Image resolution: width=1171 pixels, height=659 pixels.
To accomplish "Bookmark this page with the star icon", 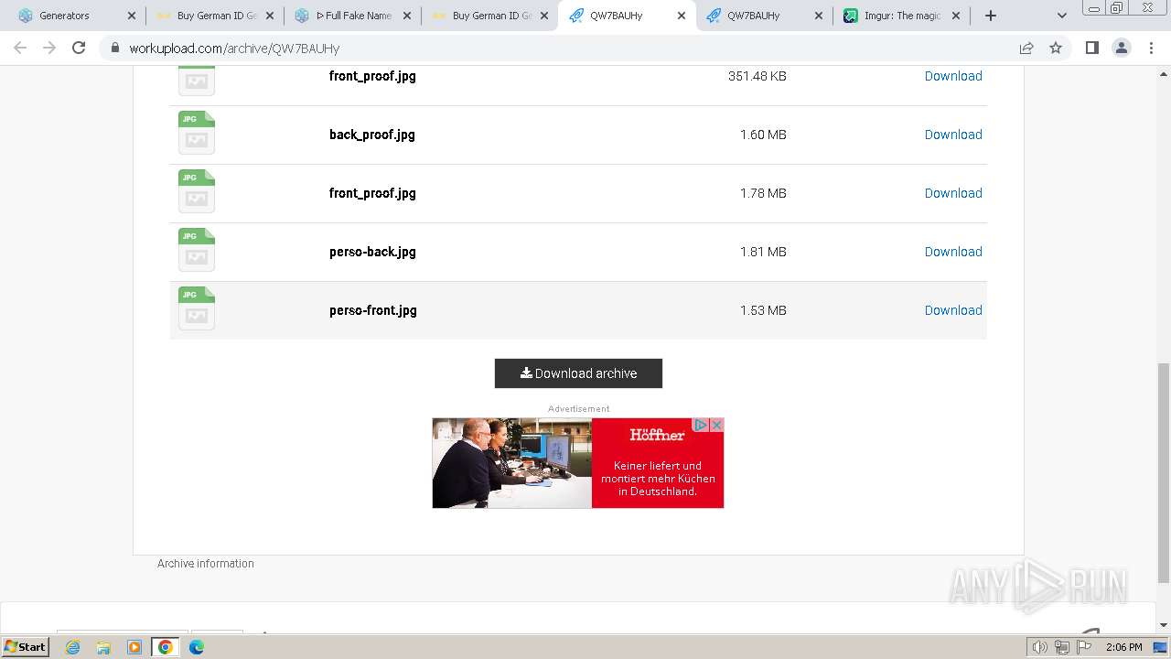I will tap(1056, 48).
